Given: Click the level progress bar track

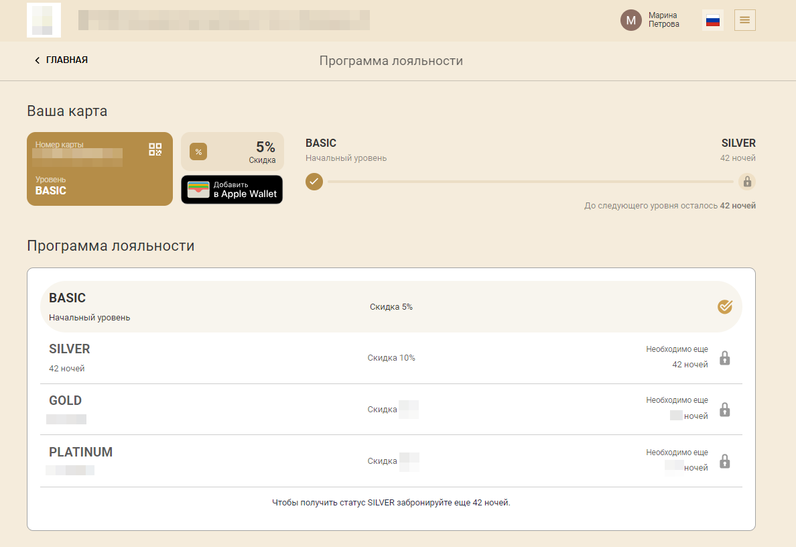Looking at the screenshot, I should [531, 181].
